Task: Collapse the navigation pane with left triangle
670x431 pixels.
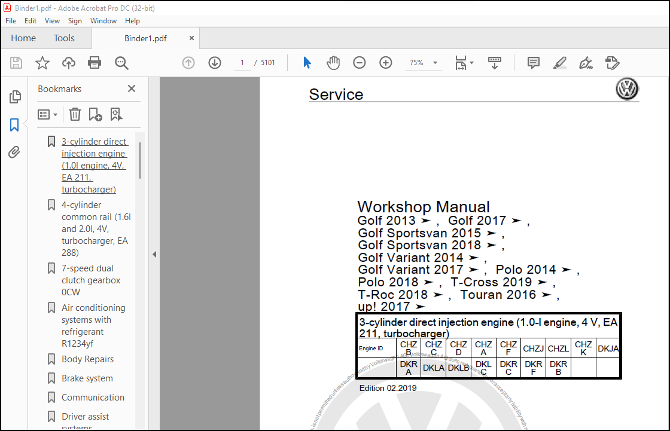Action: coord(154,255)
